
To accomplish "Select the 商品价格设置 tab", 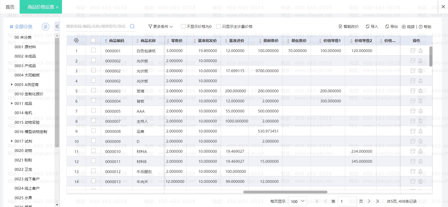I will (x=41, y=7).
